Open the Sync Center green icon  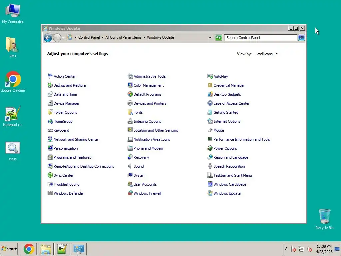[x=50, y=175]
